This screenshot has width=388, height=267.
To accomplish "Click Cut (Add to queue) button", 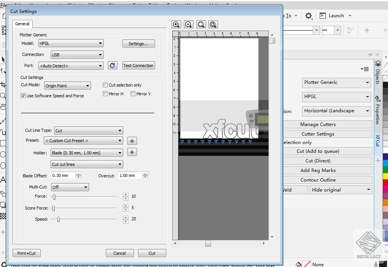I will pos(328,151).
